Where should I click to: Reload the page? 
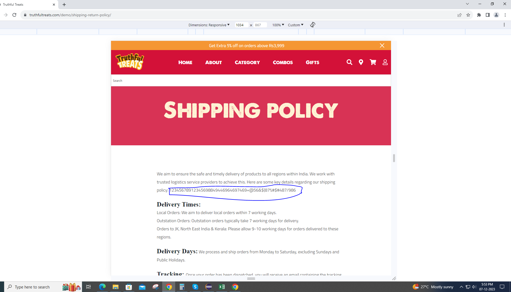click(14, 15)
